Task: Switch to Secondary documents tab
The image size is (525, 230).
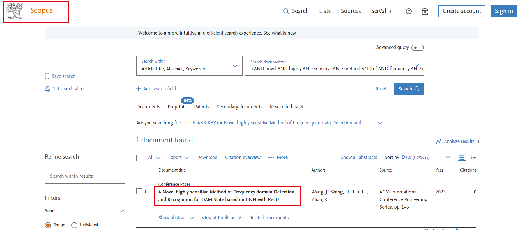Action: [240, 107]
